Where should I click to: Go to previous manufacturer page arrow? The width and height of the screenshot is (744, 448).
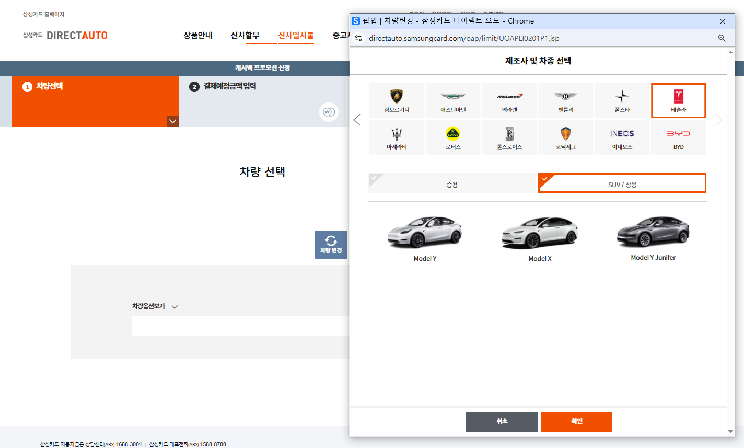point(357,120)
